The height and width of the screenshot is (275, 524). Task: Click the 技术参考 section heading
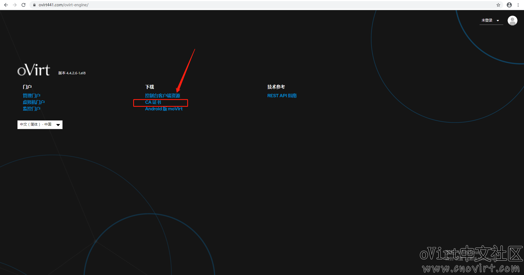tap(276, 87)
